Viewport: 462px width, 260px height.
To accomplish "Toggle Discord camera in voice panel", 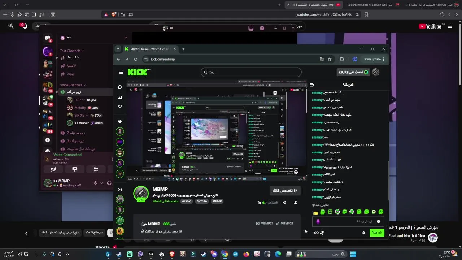I will 53,169.
